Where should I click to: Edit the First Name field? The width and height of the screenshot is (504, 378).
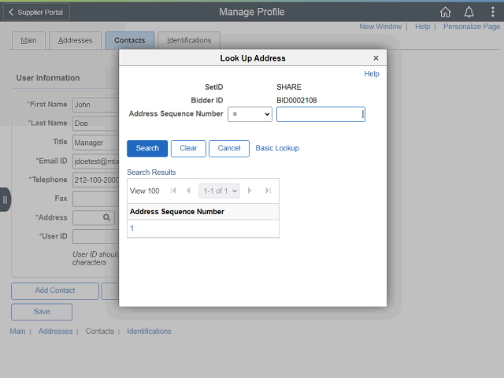96,105
